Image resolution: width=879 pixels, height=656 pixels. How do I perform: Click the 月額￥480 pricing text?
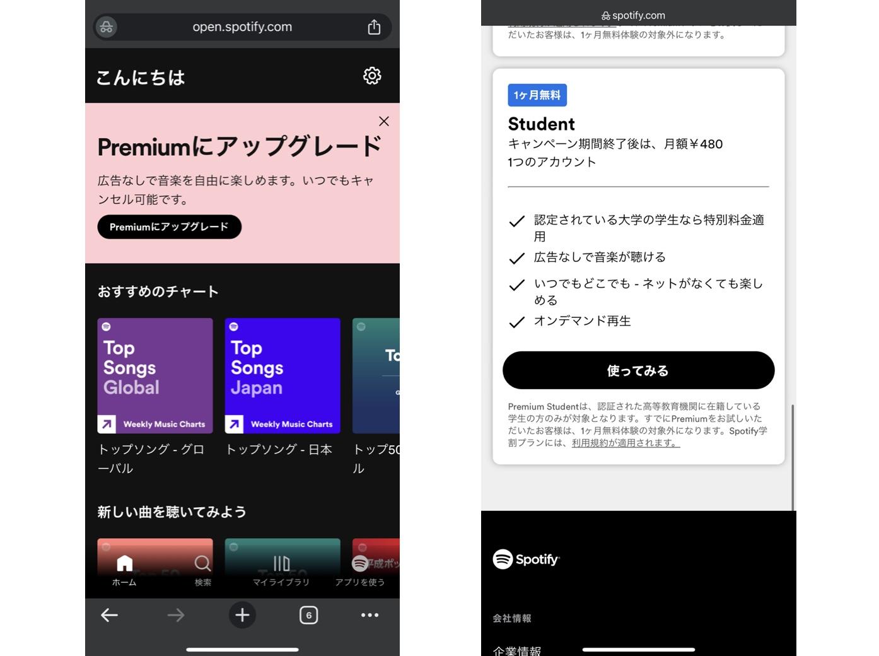[693, 144]
